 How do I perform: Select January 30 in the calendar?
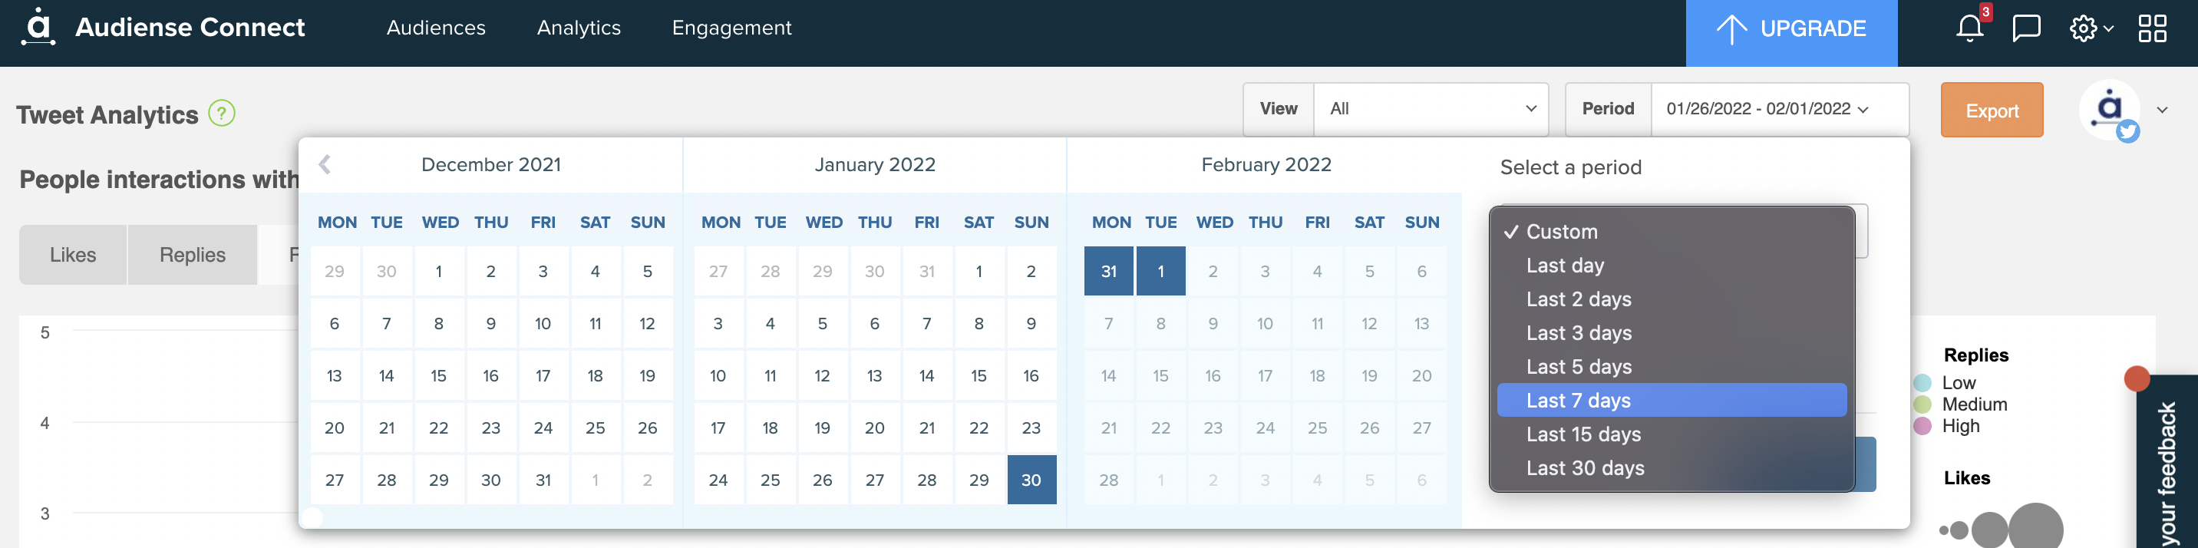click(x=1031, y=480)
